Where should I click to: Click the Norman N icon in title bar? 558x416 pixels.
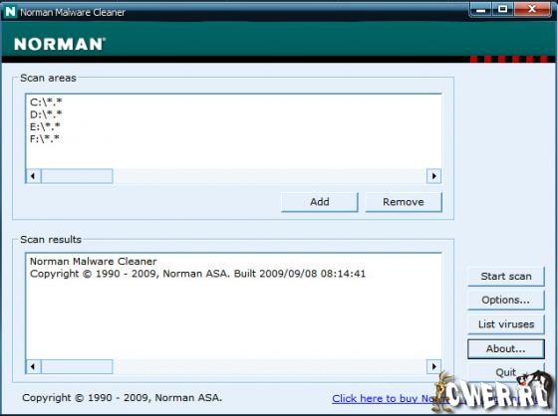click(10, 11)
